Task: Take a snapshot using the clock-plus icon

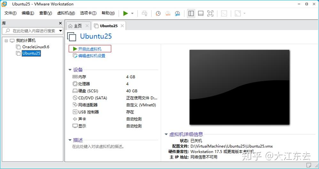Action: 158,13
